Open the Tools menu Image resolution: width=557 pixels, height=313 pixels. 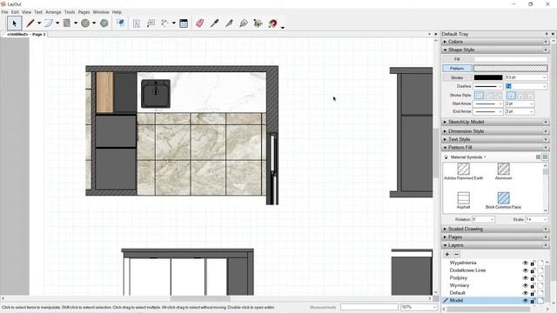[70, 12]
